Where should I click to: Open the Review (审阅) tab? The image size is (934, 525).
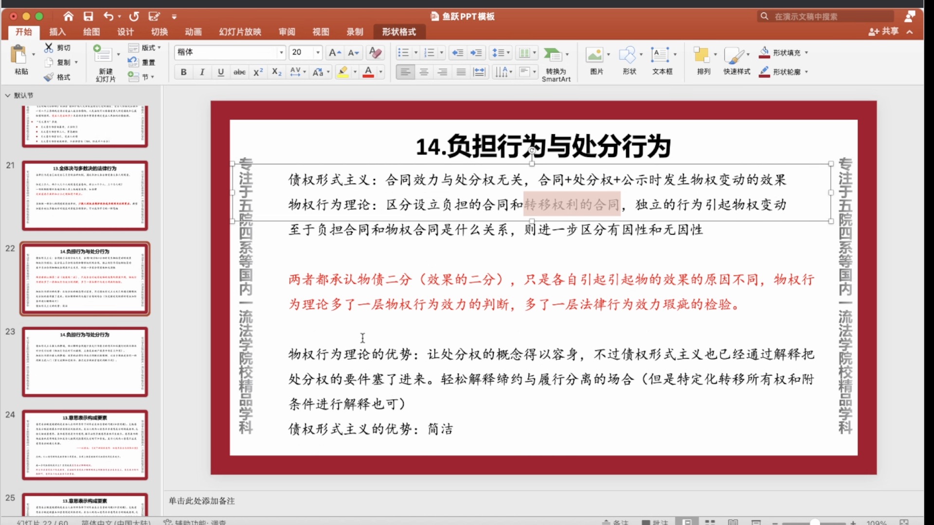[287, 32]
